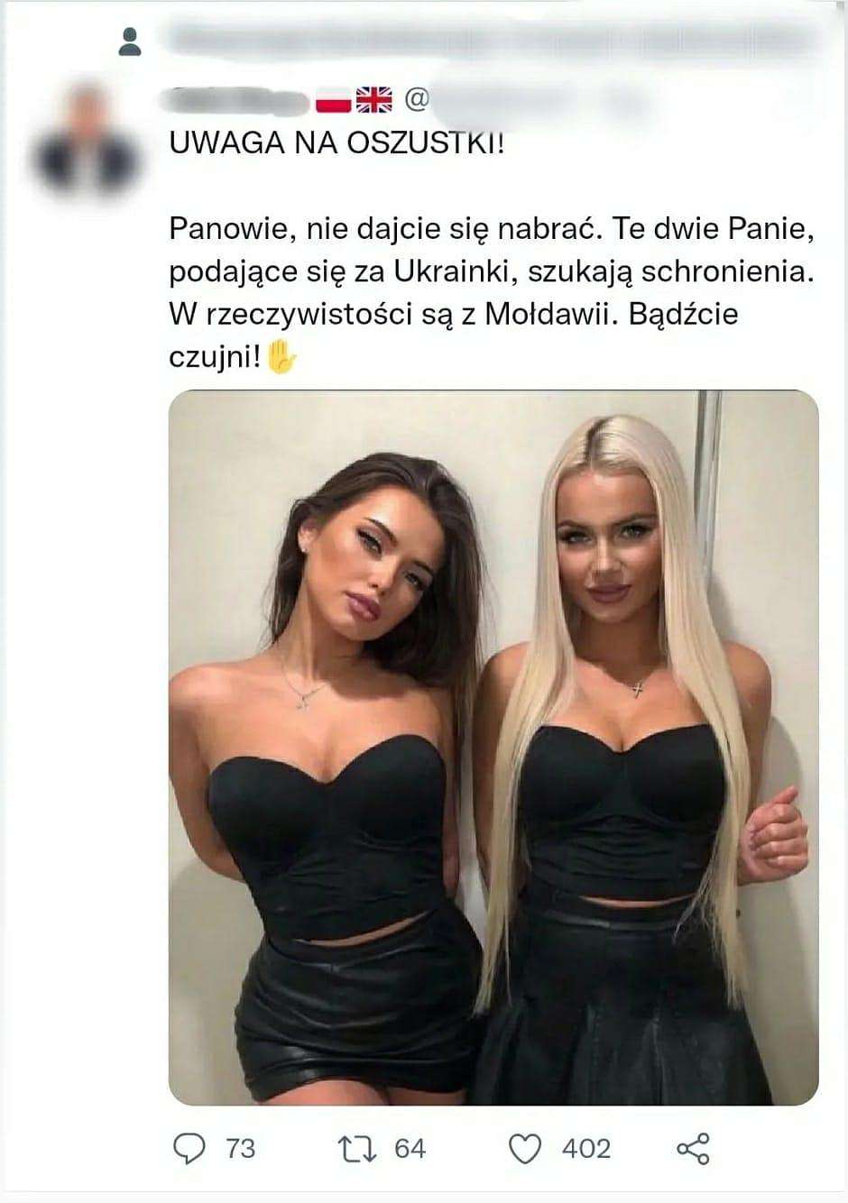Screen dimensions: 848x1203
Task: Open the share icon options
Action: click(693, 1148)
